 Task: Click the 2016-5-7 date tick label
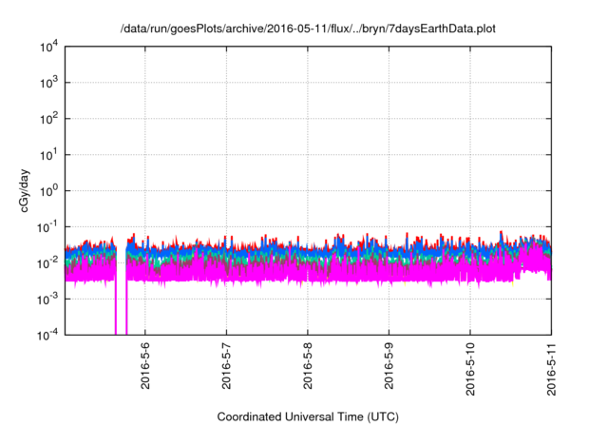tap(226, 366)
